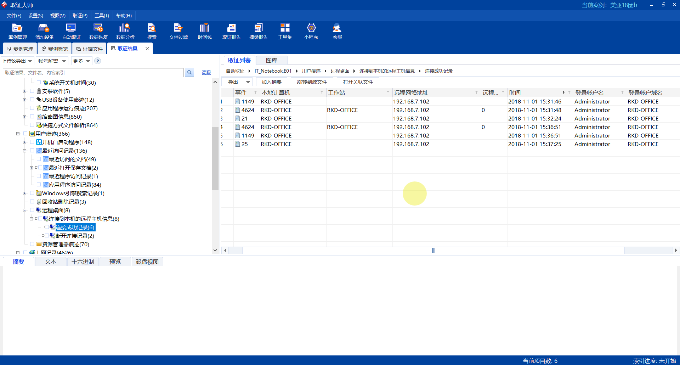Open 案例管理 case management toolbar icon

coord(17,31)
